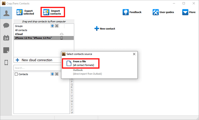Open the Messages sidebar section

(x=6, y=25)
